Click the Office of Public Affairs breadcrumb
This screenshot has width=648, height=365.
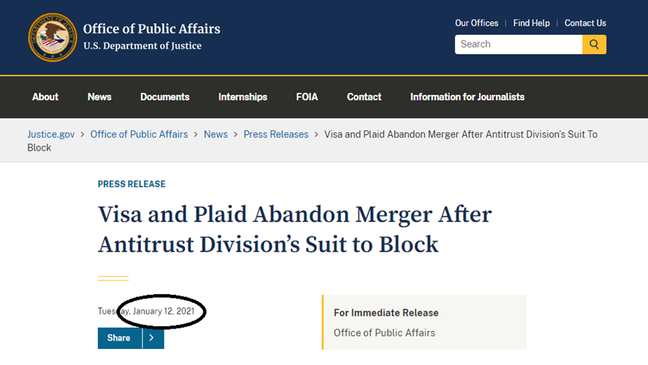click(139, 134)
